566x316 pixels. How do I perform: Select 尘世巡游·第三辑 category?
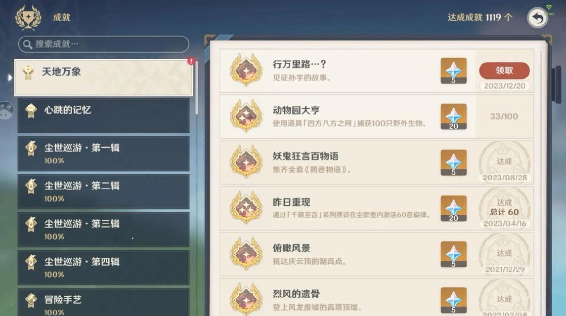(x=104, y=230)
